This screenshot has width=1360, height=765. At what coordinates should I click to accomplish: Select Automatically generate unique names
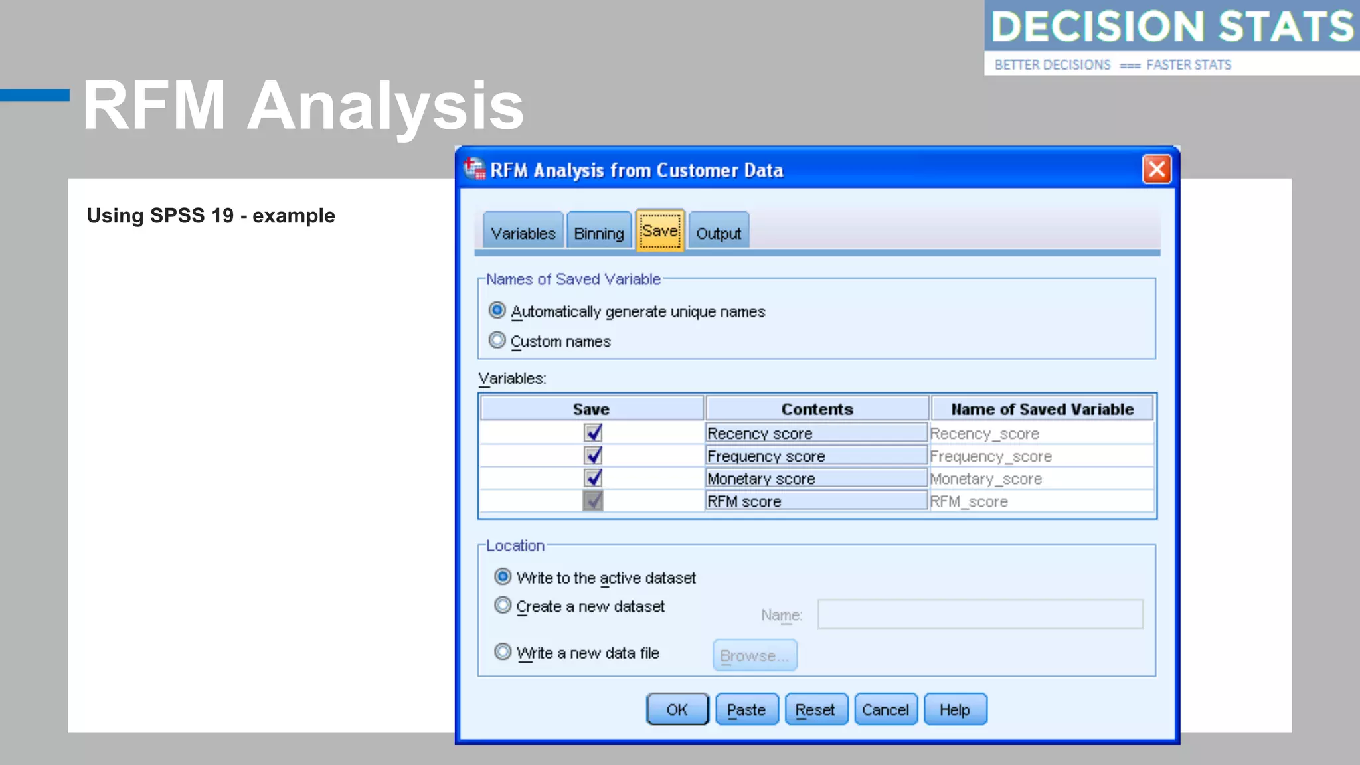627,311
